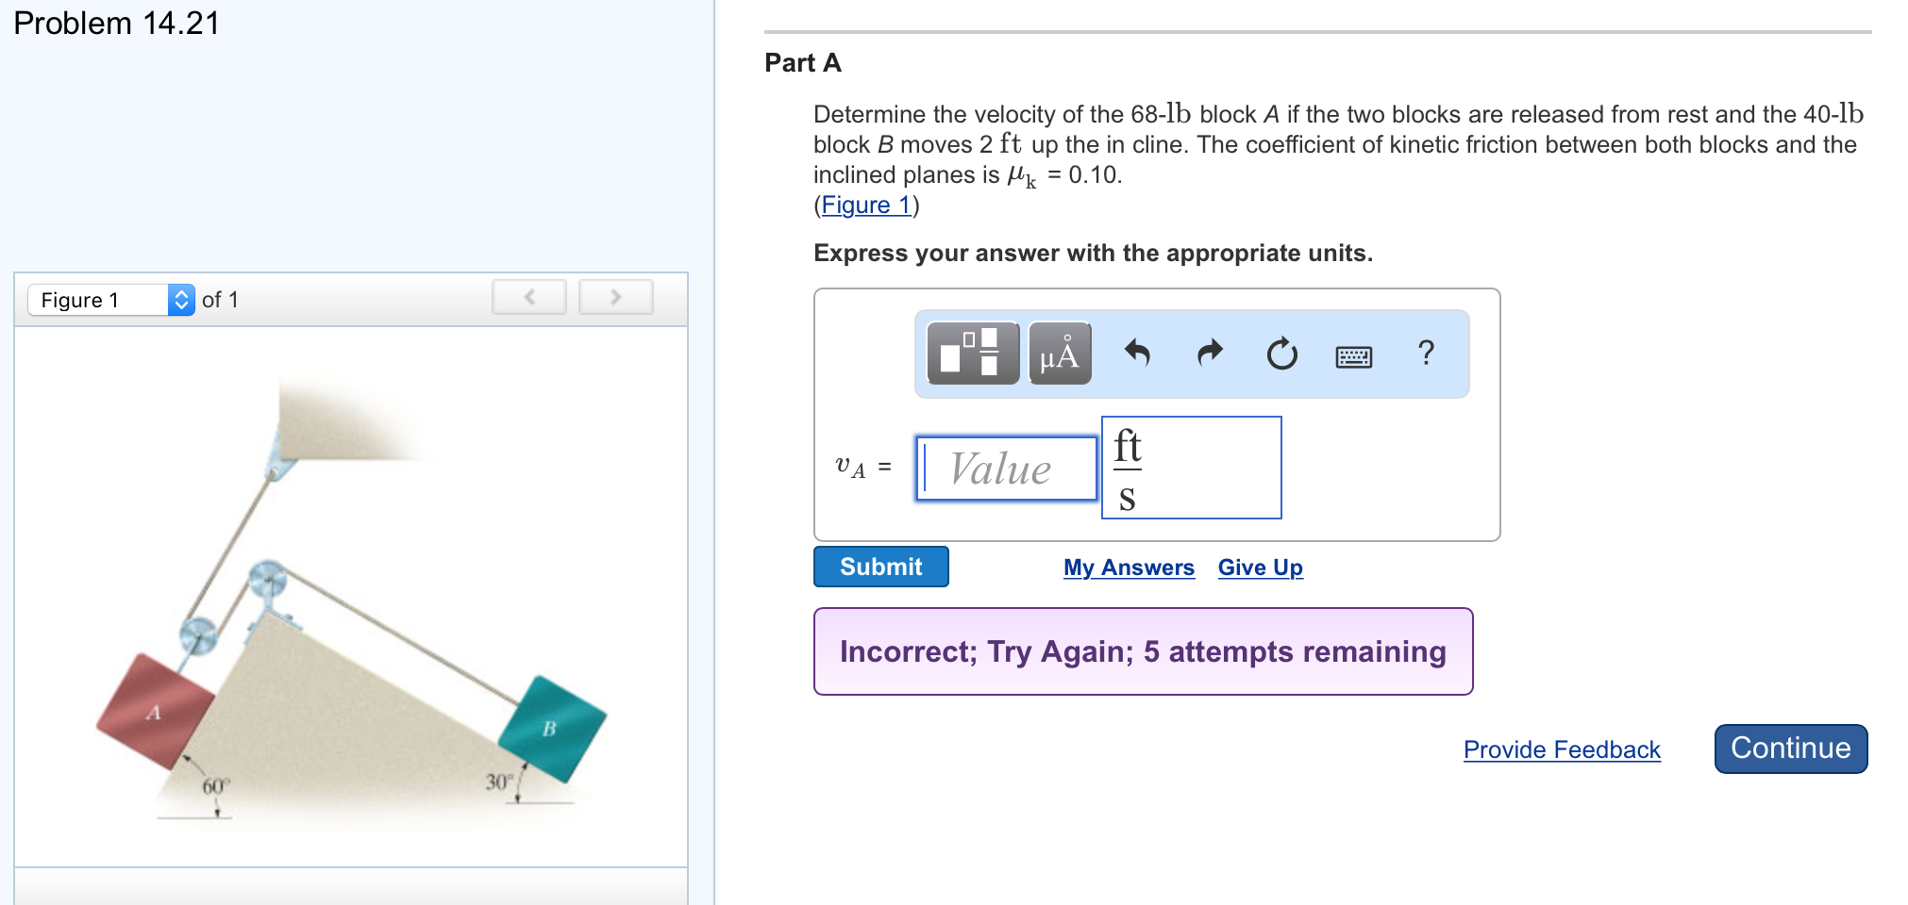Image resolution: width=1908 pixels, height=905 pixels.
Task: Undo the last answer edit
Action: [1137, 354]
